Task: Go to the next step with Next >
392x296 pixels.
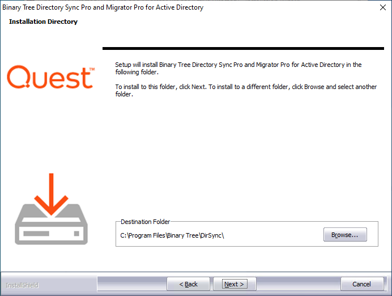Action: [x=235, y=284]
